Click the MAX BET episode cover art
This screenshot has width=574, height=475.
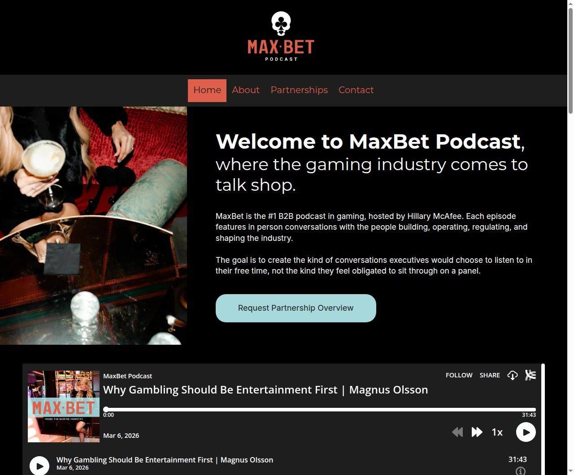coord(64,407)
